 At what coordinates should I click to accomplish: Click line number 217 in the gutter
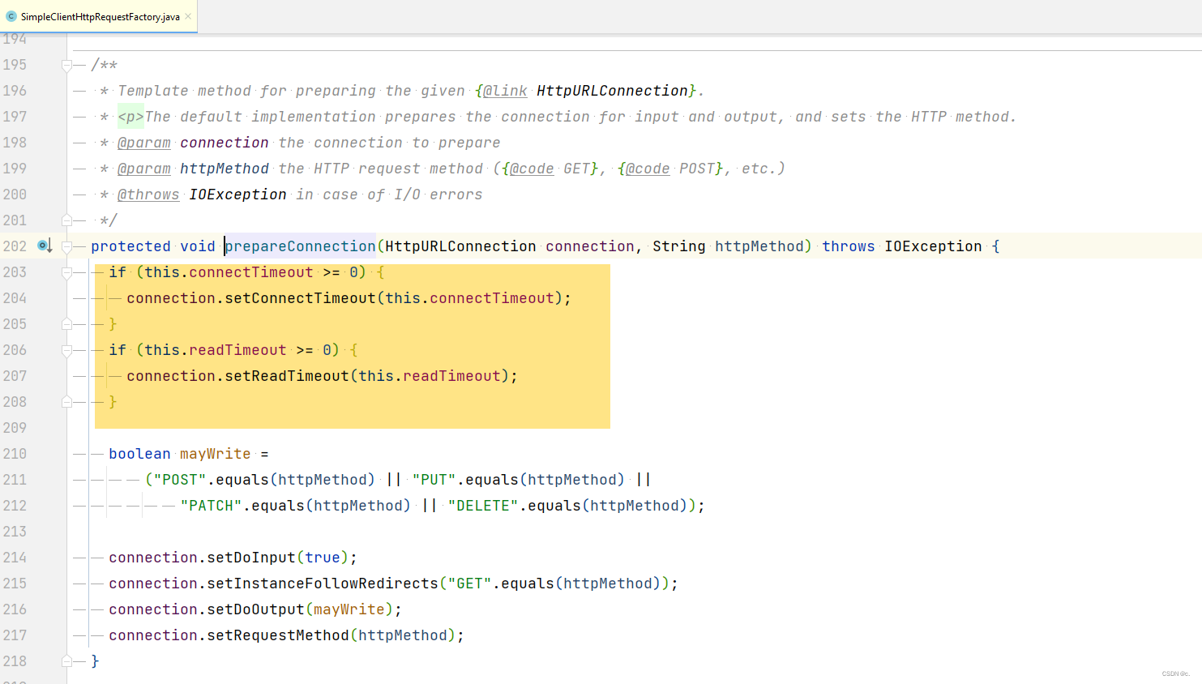point(15,635)
